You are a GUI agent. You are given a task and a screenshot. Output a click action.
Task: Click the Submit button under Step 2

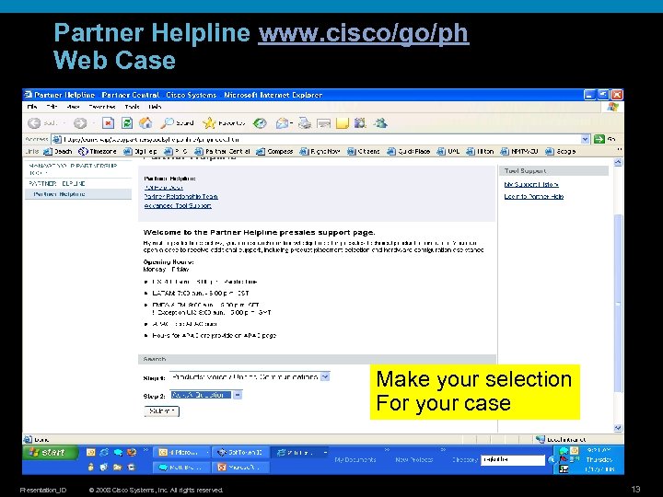pos(161,410)
